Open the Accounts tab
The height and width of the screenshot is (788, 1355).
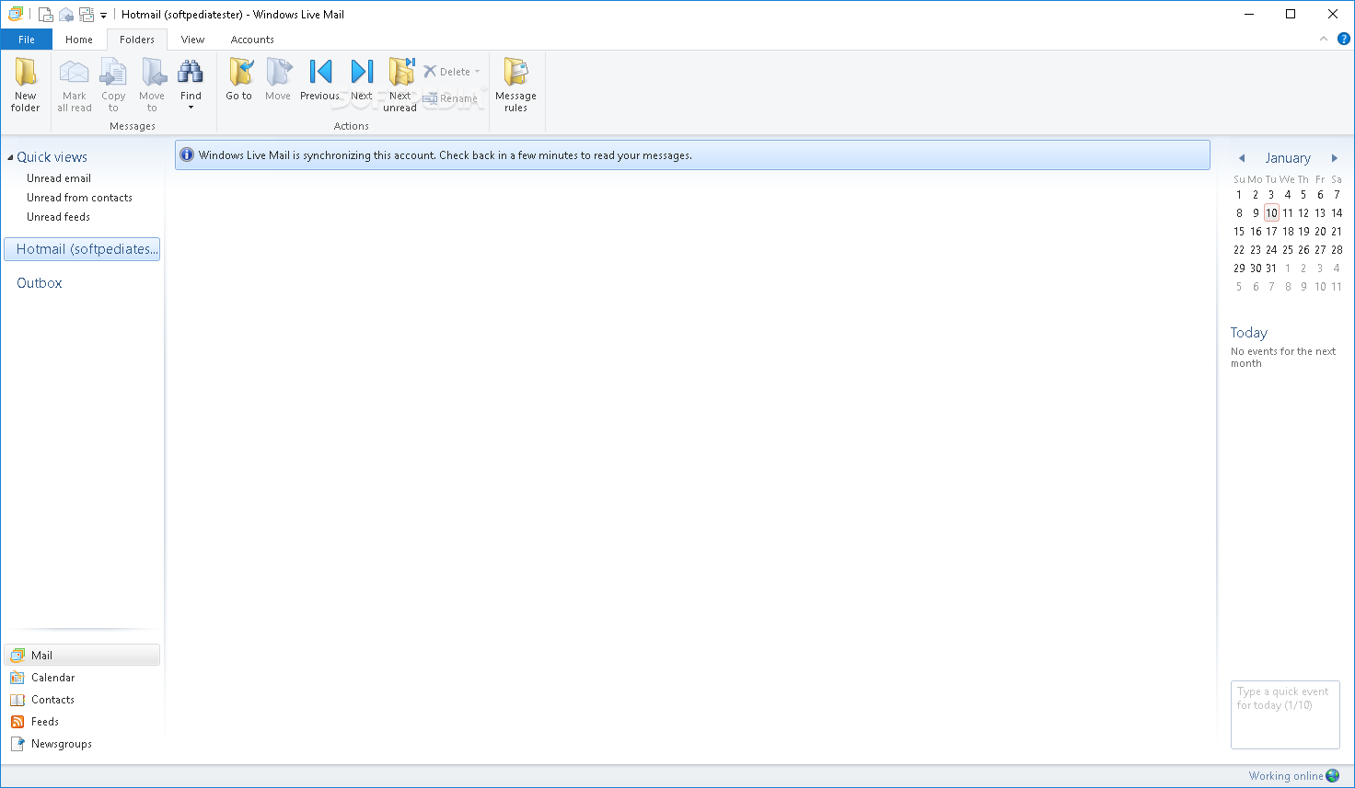pos(252,40)
